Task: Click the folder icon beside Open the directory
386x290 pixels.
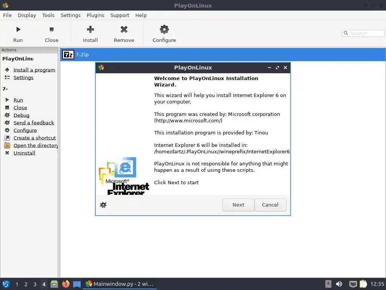Action: tap(7, 145)
